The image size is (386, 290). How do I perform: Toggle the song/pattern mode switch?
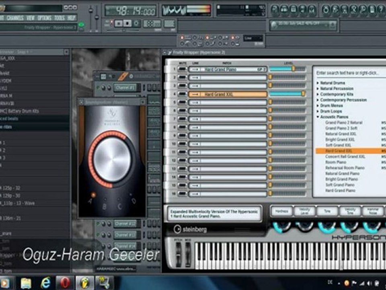[111, 23]
